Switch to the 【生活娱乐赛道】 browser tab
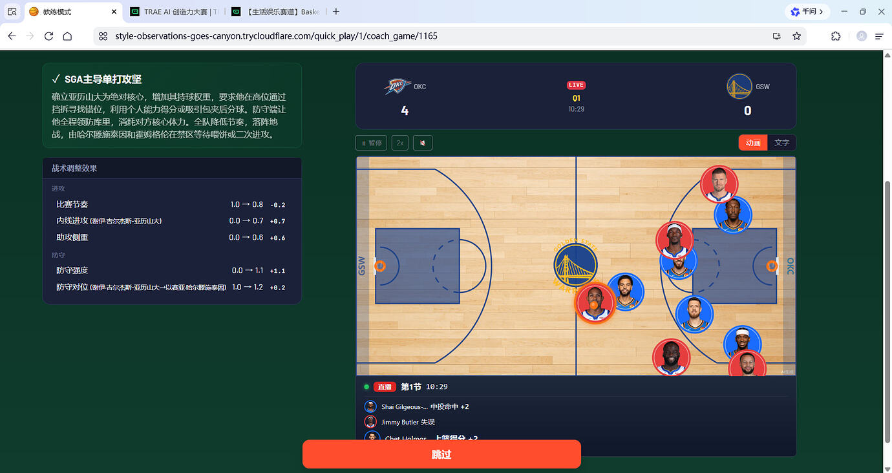This screenshot has width=892, height=473. tap(276, 12)
